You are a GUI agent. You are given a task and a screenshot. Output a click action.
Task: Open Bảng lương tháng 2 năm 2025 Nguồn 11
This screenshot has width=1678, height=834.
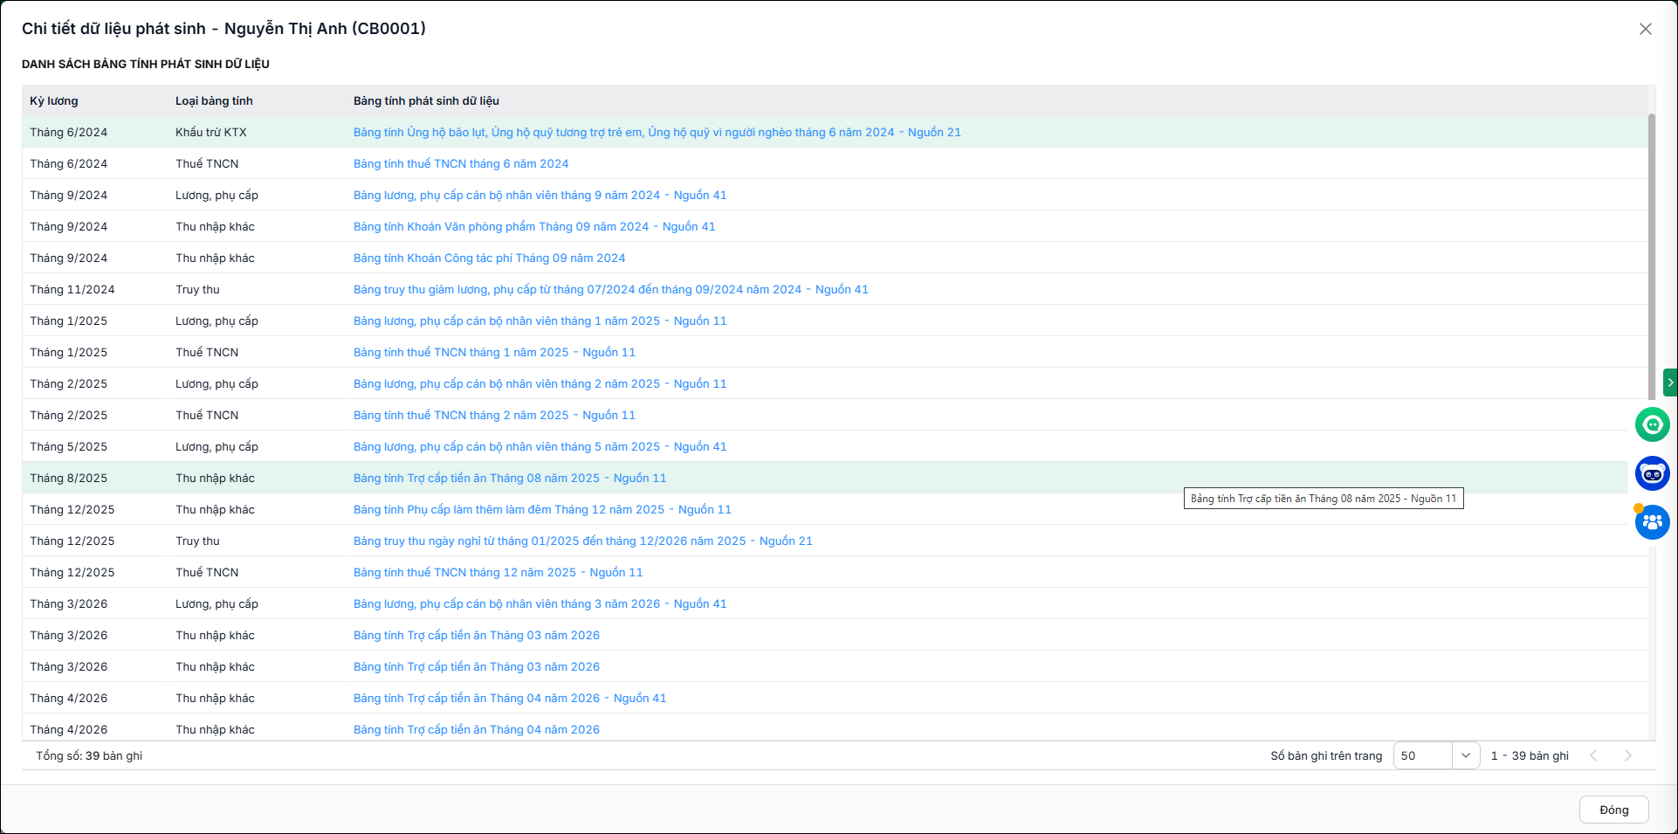[540, 384]
